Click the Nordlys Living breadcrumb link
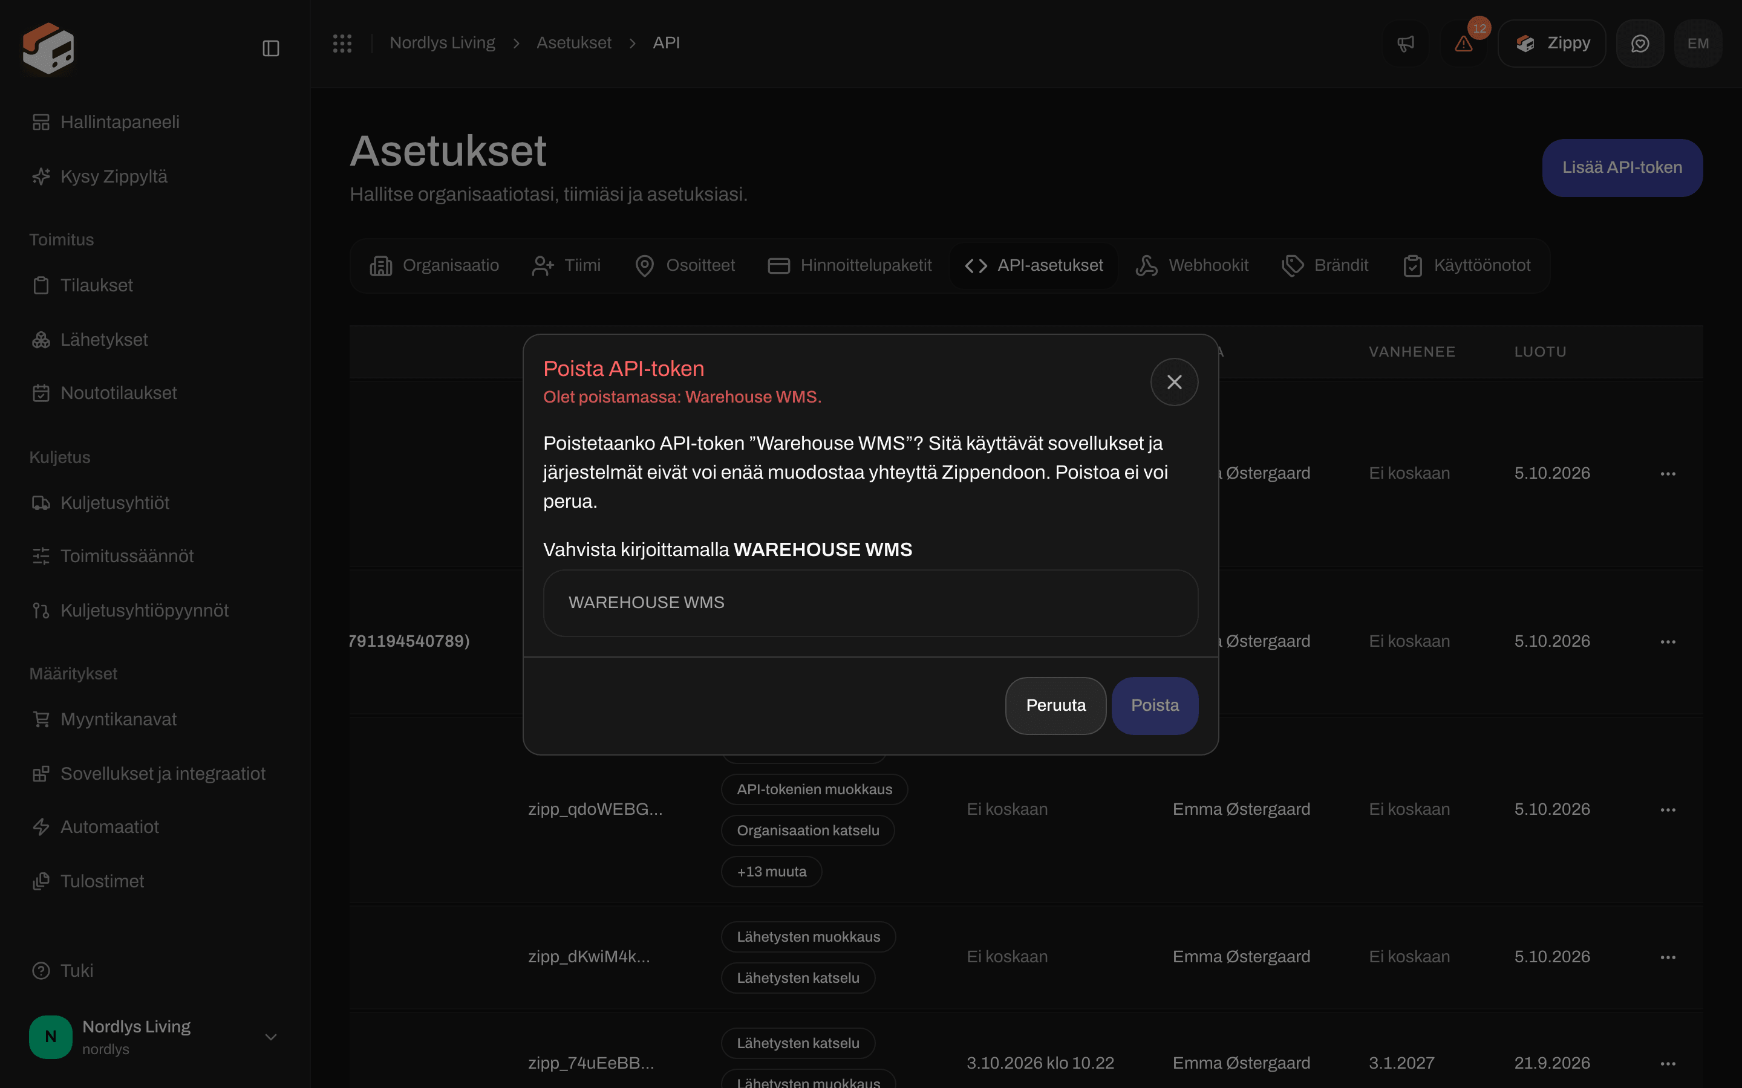 [442, 43]
